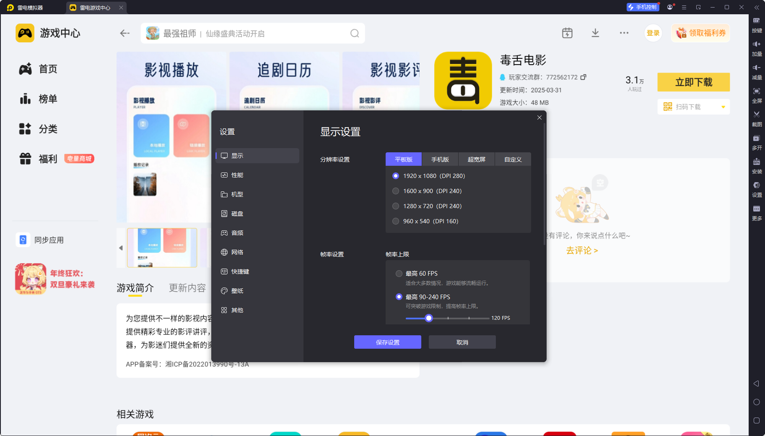Click the Android recent apps square button
The image size is (765, 436).
[757, 420]
